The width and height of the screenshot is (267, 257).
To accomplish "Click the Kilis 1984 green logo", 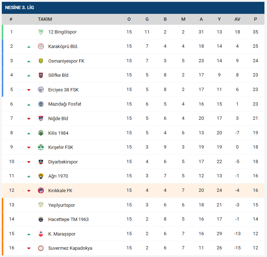I will point(41,133).
